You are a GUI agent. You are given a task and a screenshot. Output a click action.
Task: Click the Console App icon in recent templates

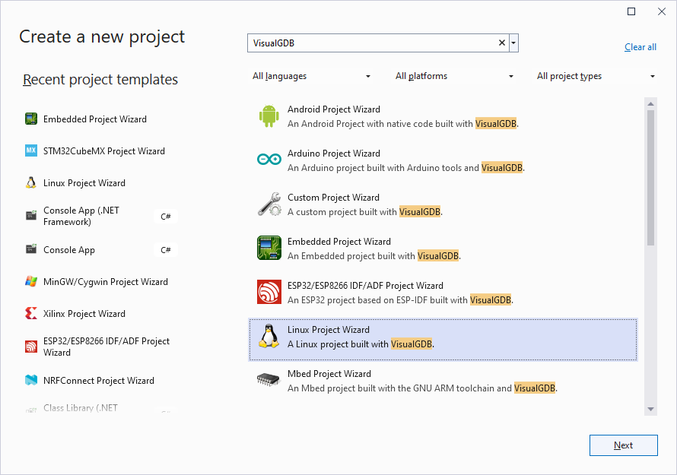coord(31,249)
